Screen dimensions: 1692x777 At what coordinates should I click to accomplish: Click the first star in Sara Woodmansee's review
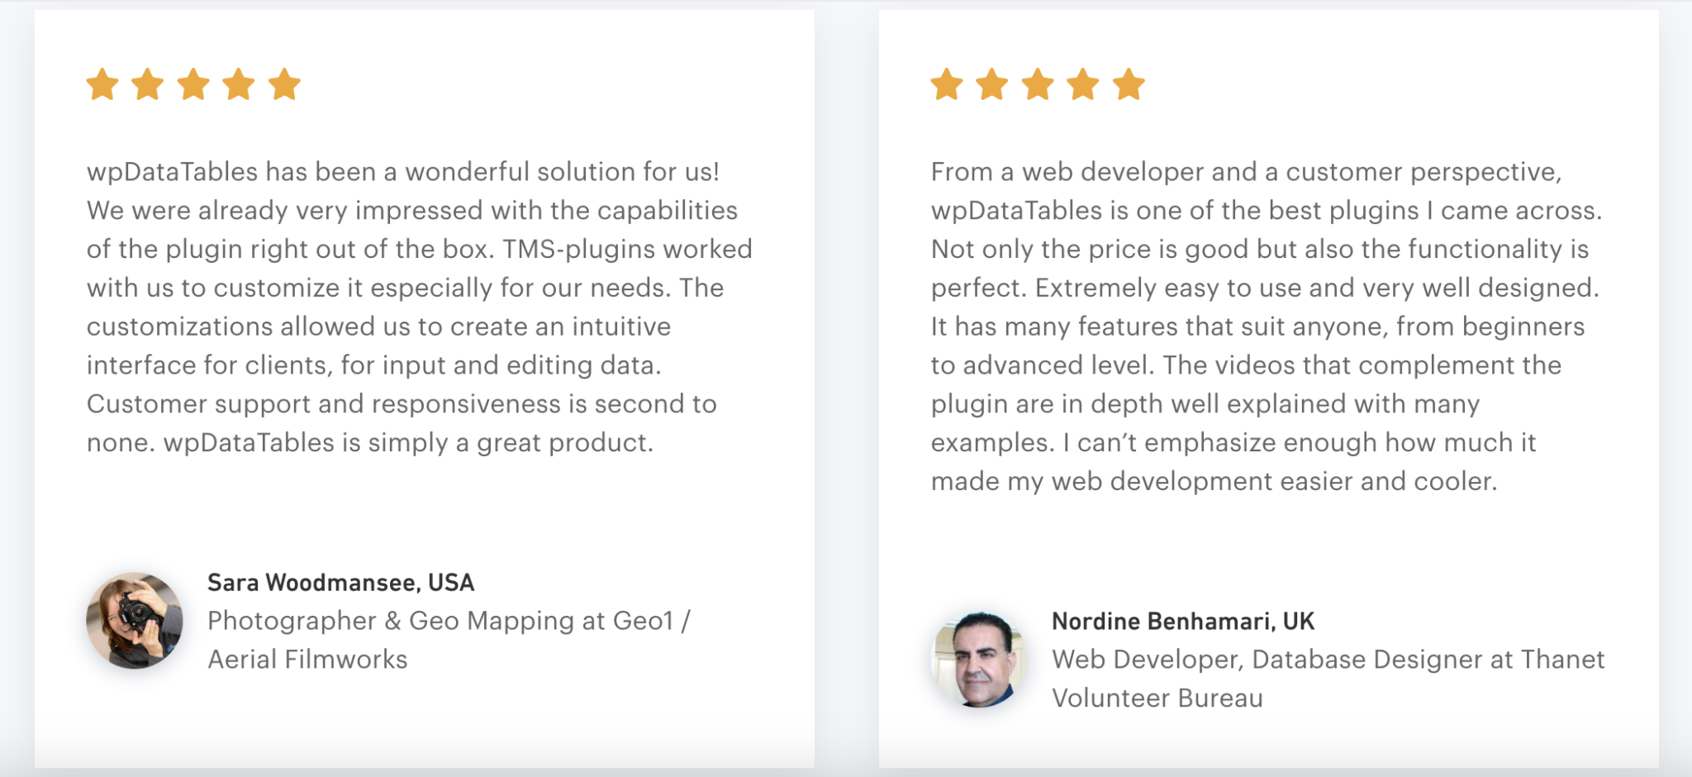102,84
